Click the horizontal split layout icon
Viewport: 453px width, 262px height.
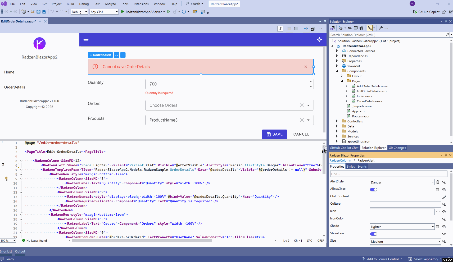click(289, 29)
